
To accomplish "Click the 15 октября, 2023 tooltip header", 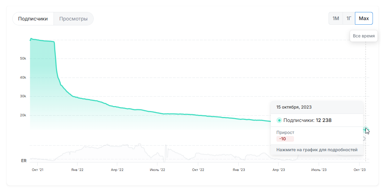I will click(x=294, y=107).
